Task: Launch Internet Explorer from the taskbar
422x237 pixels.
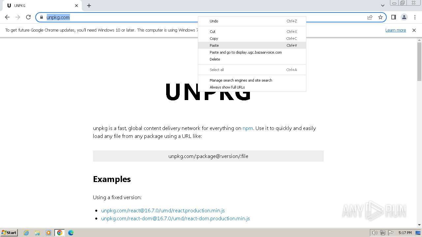Action: (x=26, y=233)
